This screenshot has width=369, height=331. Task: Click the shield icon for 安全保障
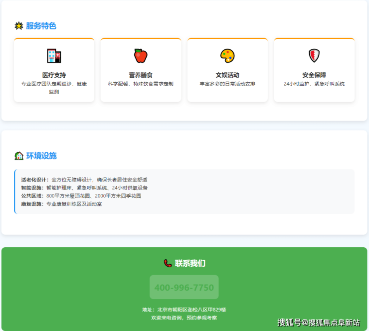pos(314,56)
